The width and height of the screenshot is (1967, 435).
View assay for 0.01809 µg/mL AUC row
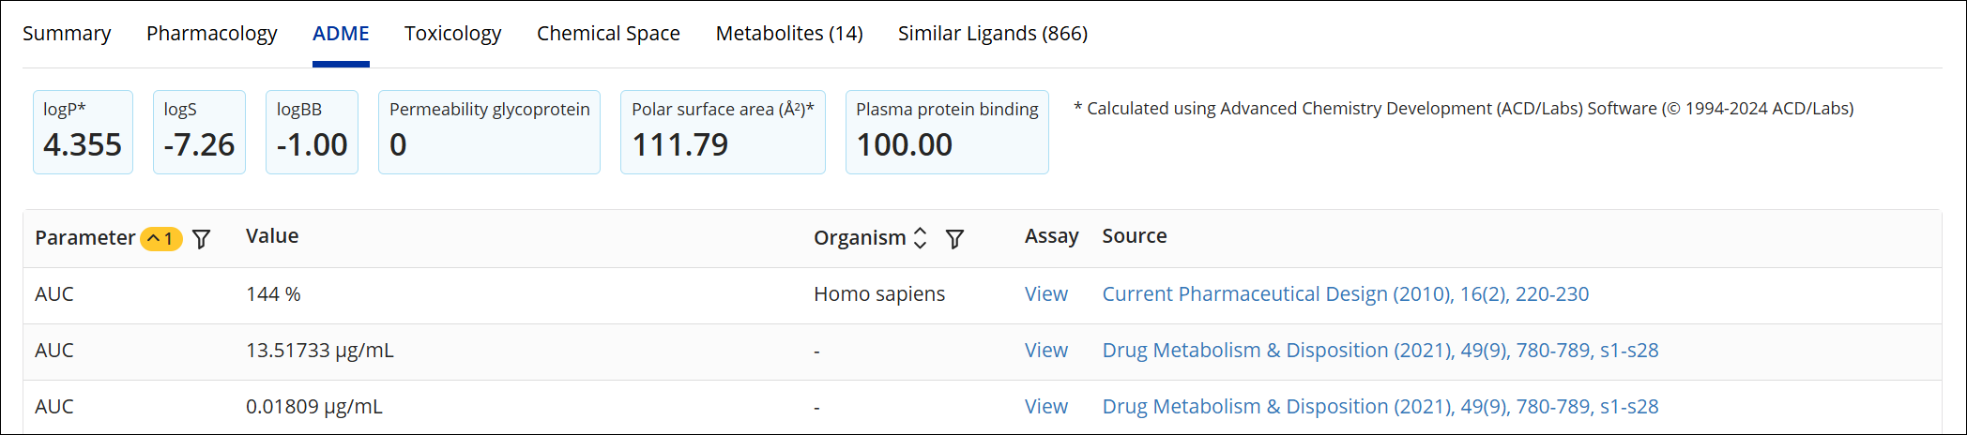(1045, 407)
